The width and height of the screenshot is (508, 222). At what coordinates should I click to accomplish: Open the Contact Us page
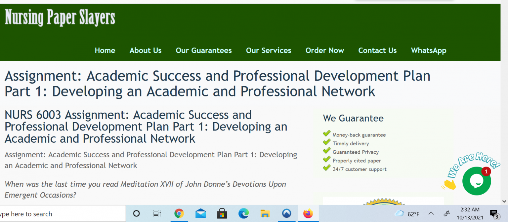(377, 50)
